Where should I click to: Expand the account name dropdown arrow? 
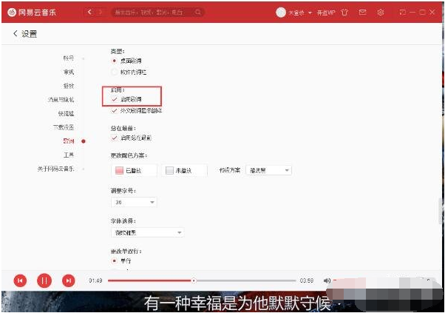(310, 13)
